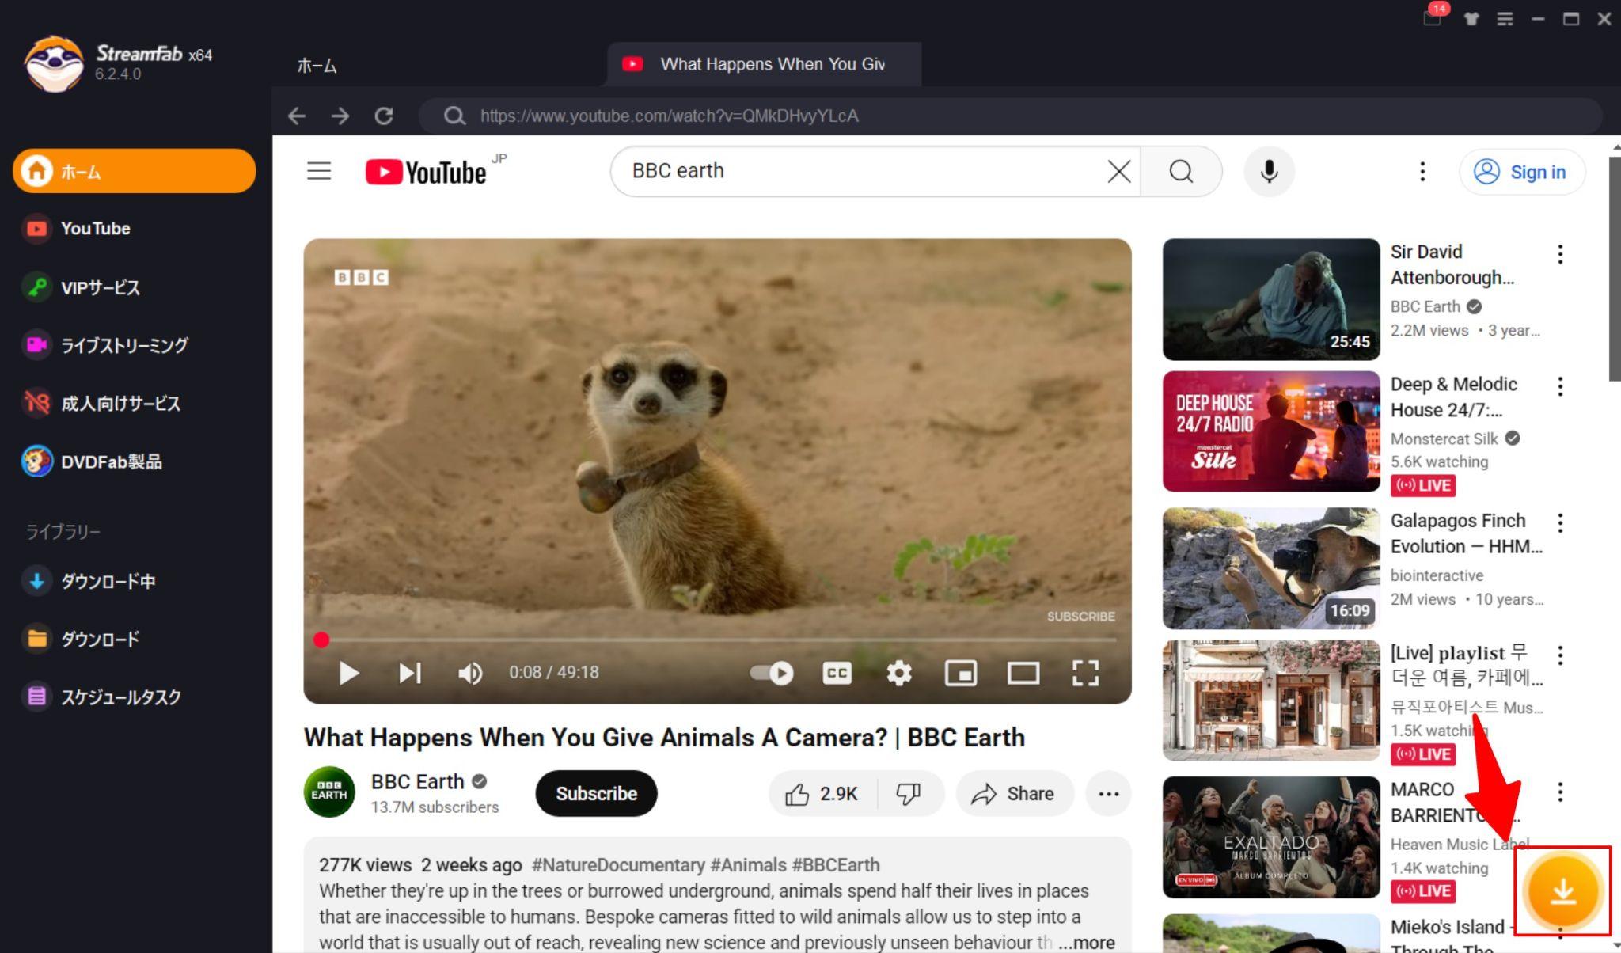This screenshot has width=1621, height=953.
Task: Open options for MARCO BARRIENTOS video
Action: click(1560, 792)
